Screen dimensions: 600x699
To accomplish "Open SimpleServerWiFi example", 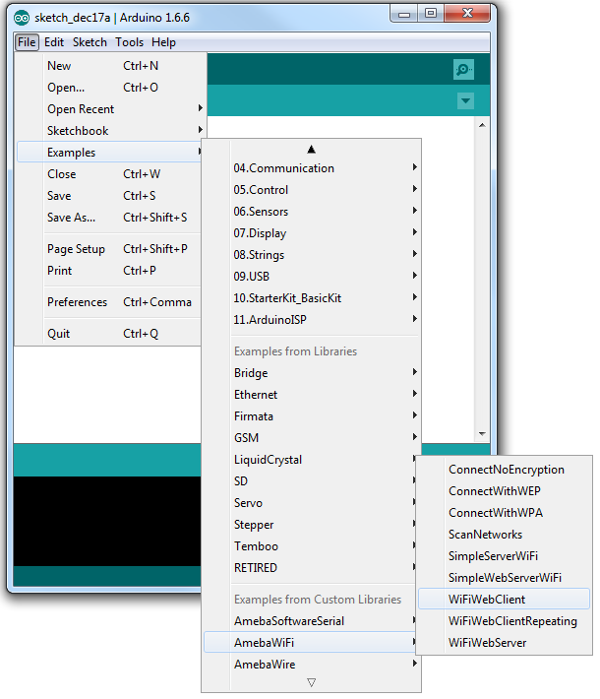I will tap(504, 556).
